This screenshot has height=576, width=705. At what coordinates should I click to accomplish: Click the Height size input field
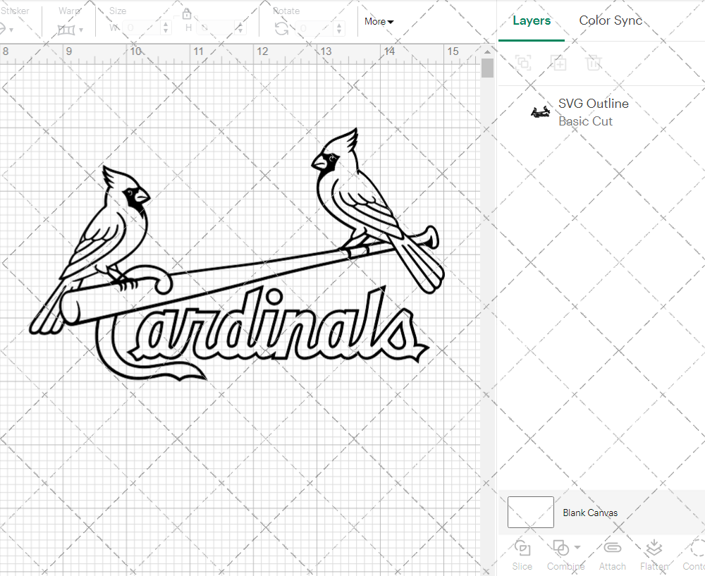click(217, 28)
